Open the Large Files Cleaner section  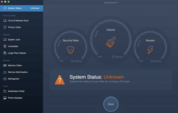click(17, 53)
